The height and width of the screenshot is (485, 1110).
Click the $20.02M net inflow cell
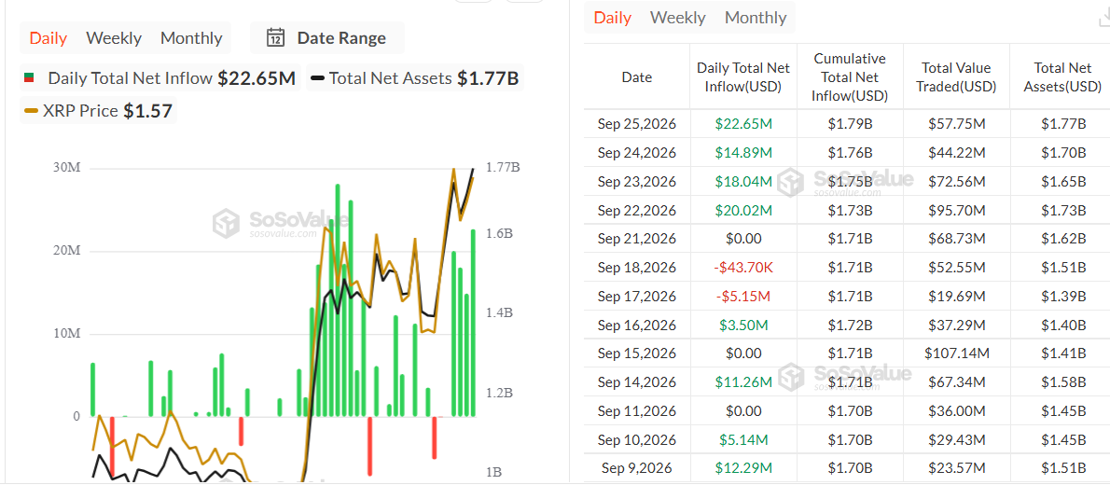[743, 210]
